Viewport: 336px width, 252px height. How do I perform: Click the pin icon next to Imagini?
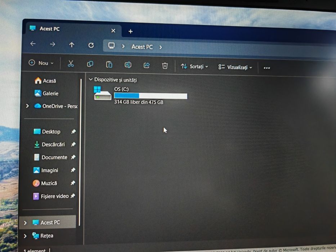point(73,170)
